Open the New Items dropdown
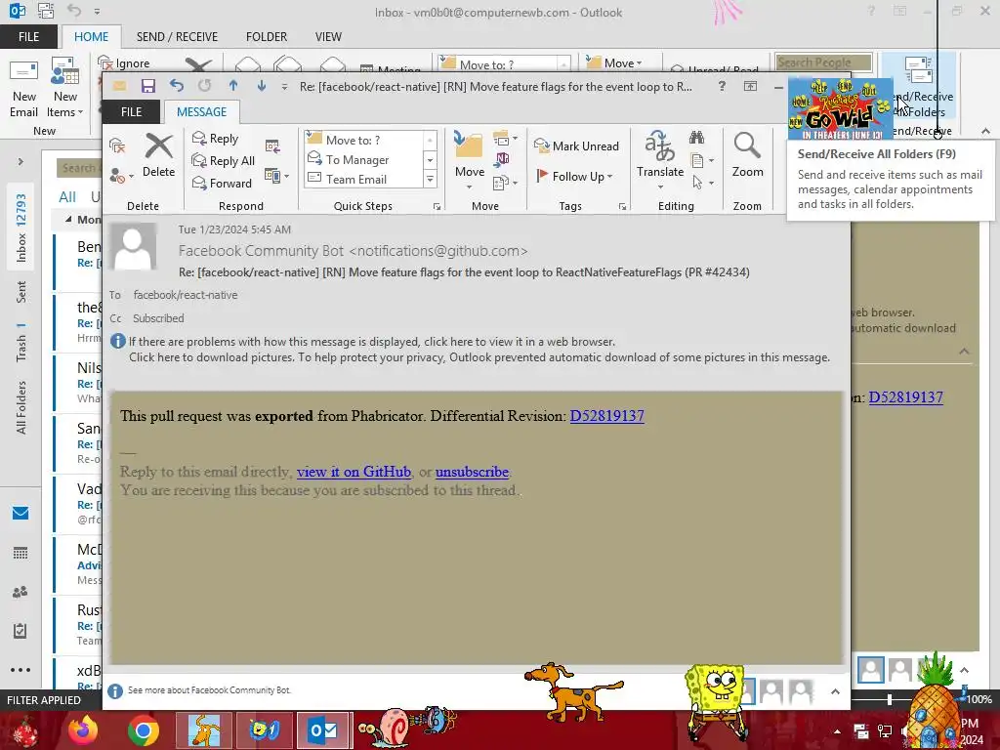The height and width of the screenshot is (750, 1000). [x=65, y=88]
